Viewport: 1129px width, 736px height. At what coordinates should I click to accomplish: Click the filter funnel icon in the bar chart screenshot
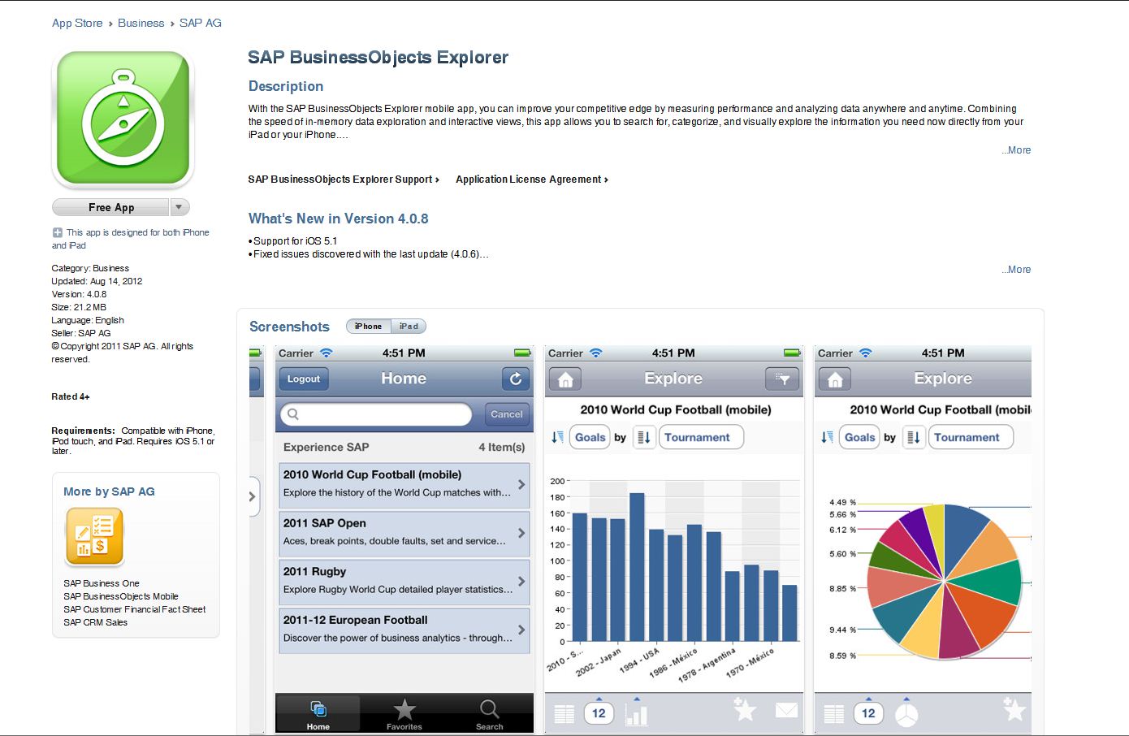pyautogui.click(x=782, y=379)
